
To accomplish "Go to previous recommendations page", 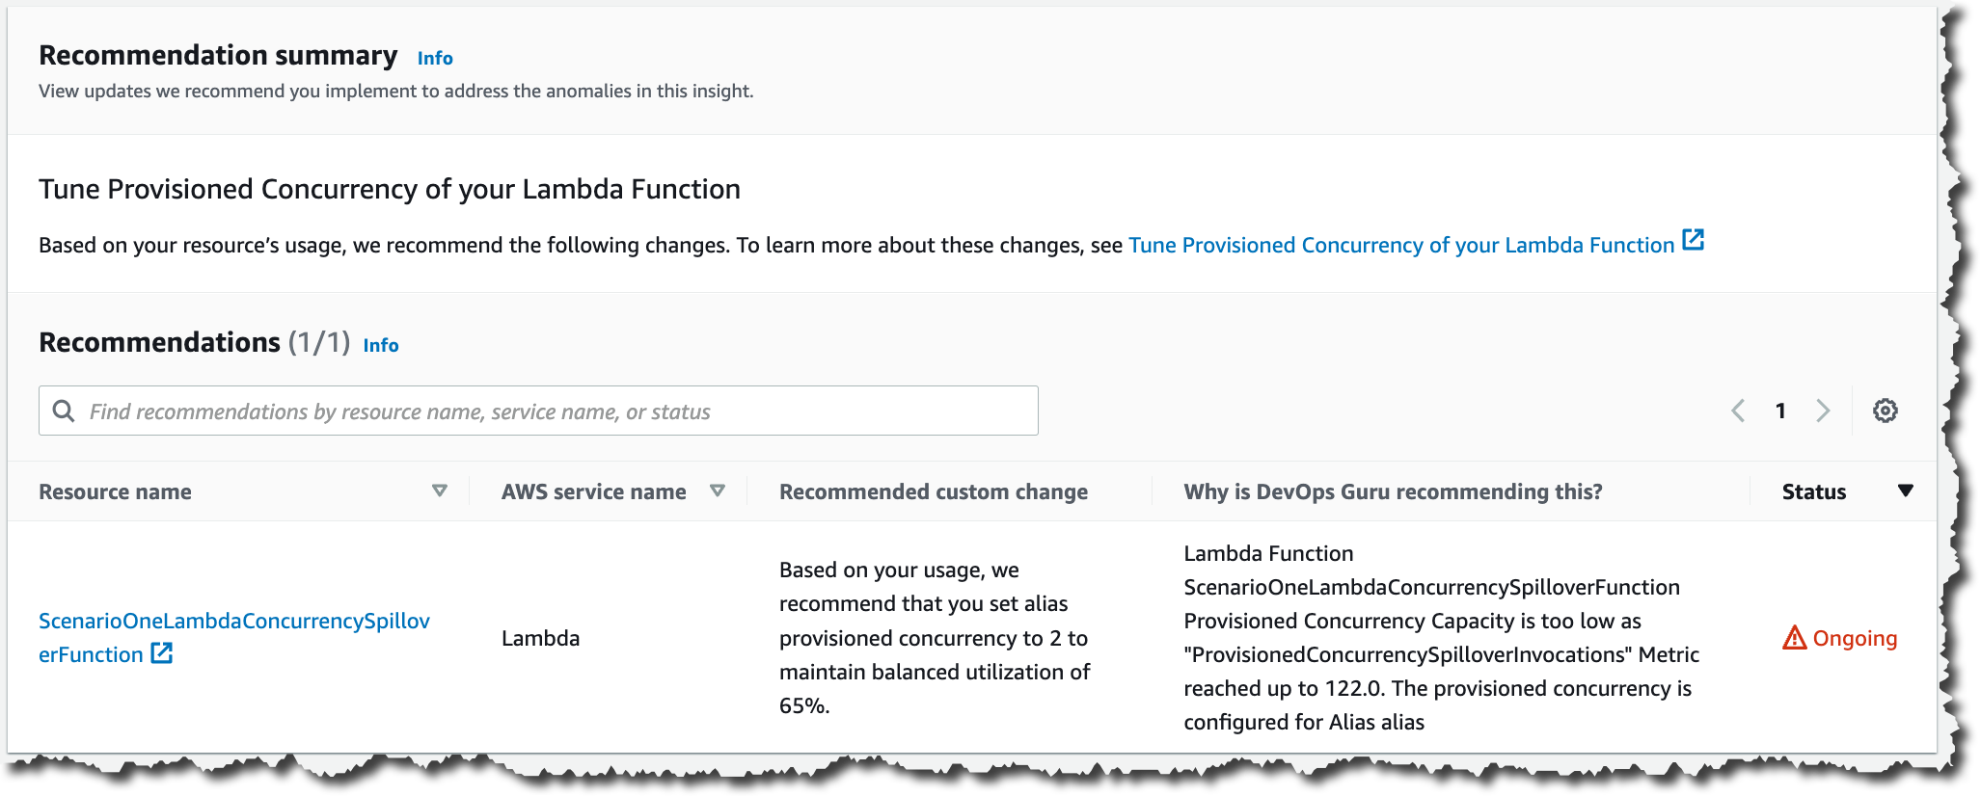I will click(1738, 411).
